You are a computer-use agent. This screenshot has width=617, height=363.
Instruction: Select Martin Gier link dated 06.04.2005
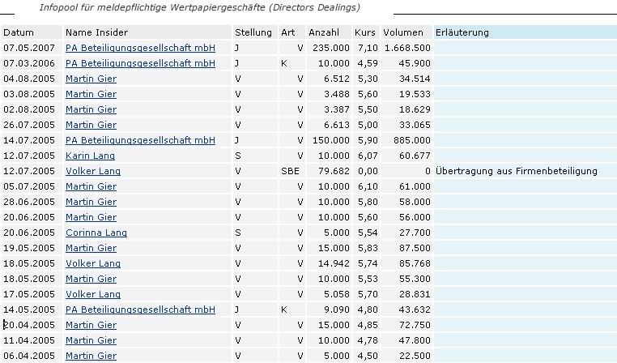[91, 356]
